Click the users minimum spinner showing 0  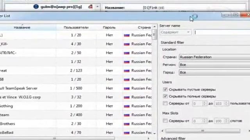coord(199,103)
